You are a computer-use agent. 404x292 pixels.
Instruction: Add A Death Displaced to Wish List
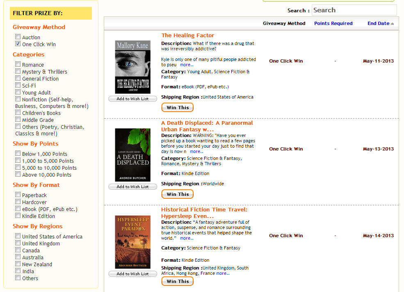point(132,186)
